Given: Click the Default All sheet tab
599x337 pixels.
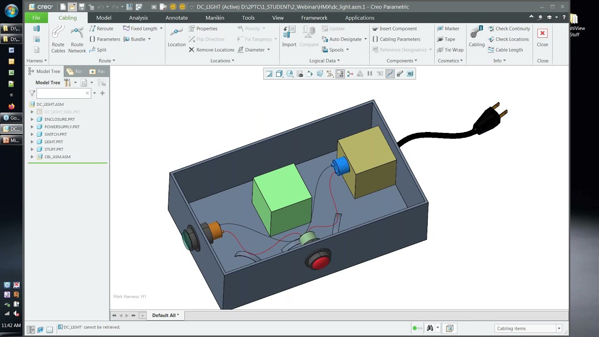Looking at the screenshot, I should [165, 315].
